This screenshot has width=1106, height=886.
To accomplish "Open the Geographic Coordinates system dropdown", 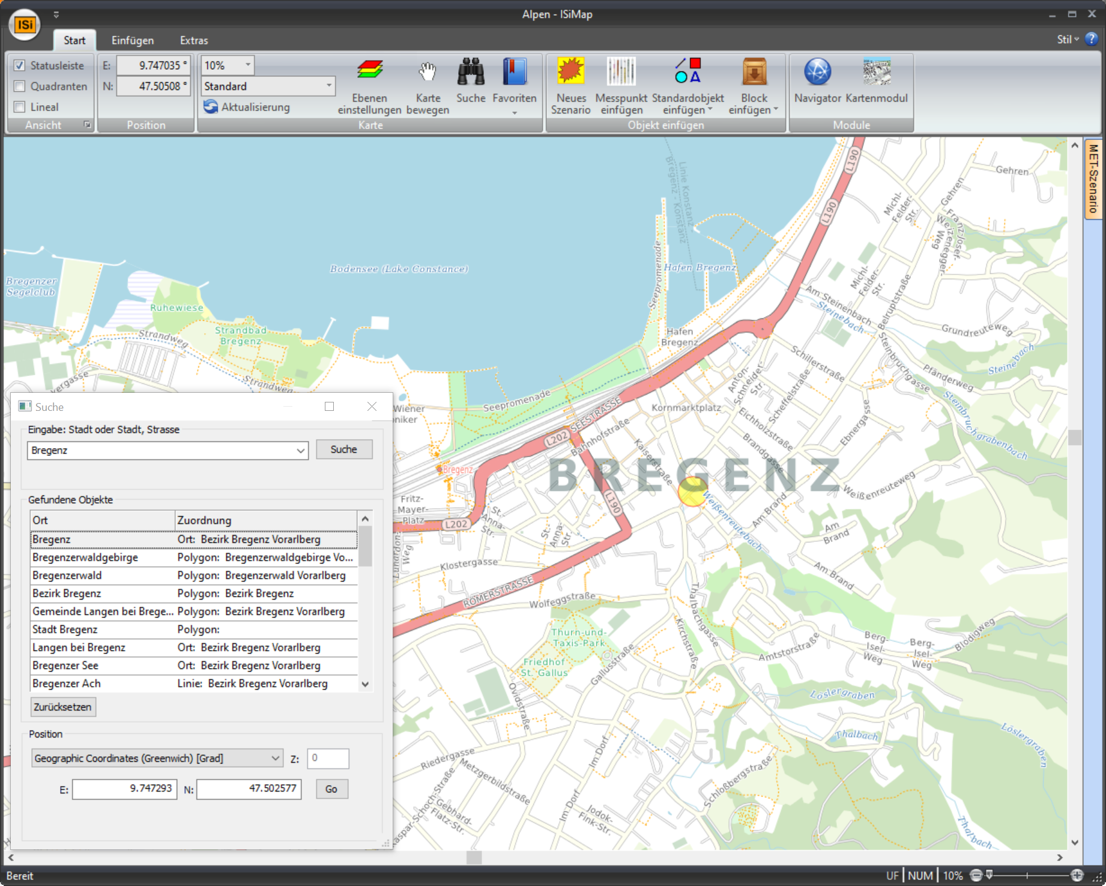I will 275,758.
